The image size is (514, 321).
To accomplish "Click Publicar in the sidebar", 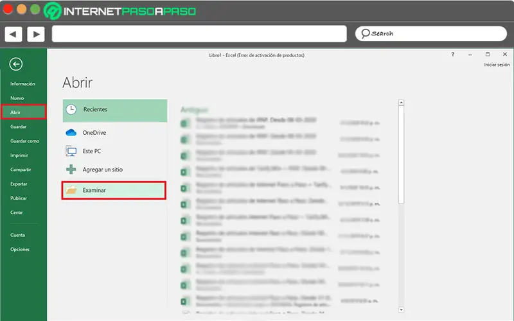I will click(x=19, y=198).
